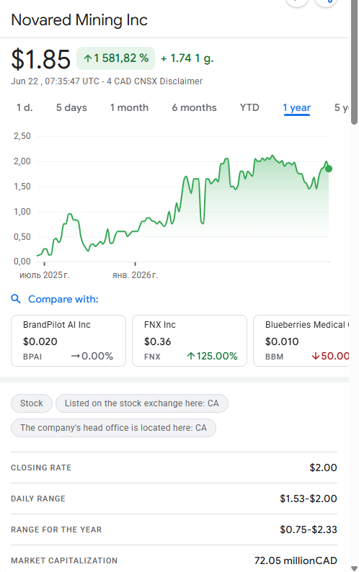
Task: Click the BPAI ticker label
Action: click(x=32, y=357)
